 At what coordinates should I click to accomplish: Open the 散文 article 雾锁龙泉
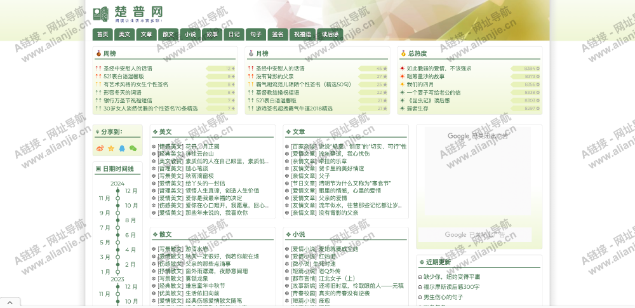196,278
